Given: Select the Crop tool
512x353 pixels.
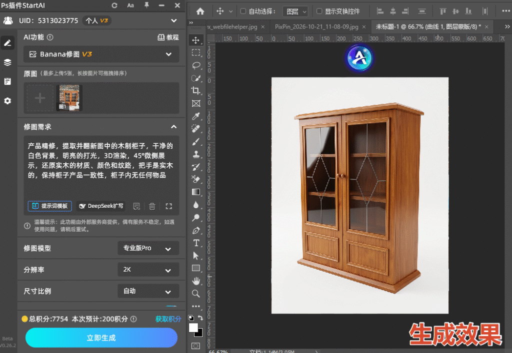Looking at the screenshot, I should coord(196,90).
